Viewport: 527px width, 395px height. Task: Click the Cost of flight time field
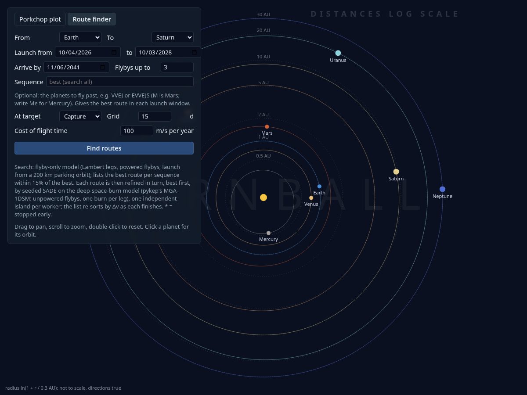(x=137, y=131)
